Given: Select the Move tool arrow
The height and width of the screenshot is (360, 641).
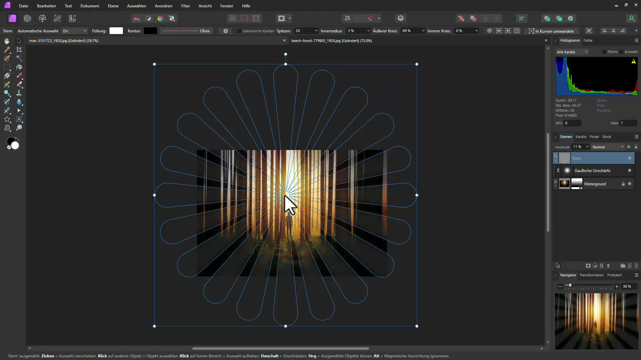Looking at the screenshot, I should point(19,41).
